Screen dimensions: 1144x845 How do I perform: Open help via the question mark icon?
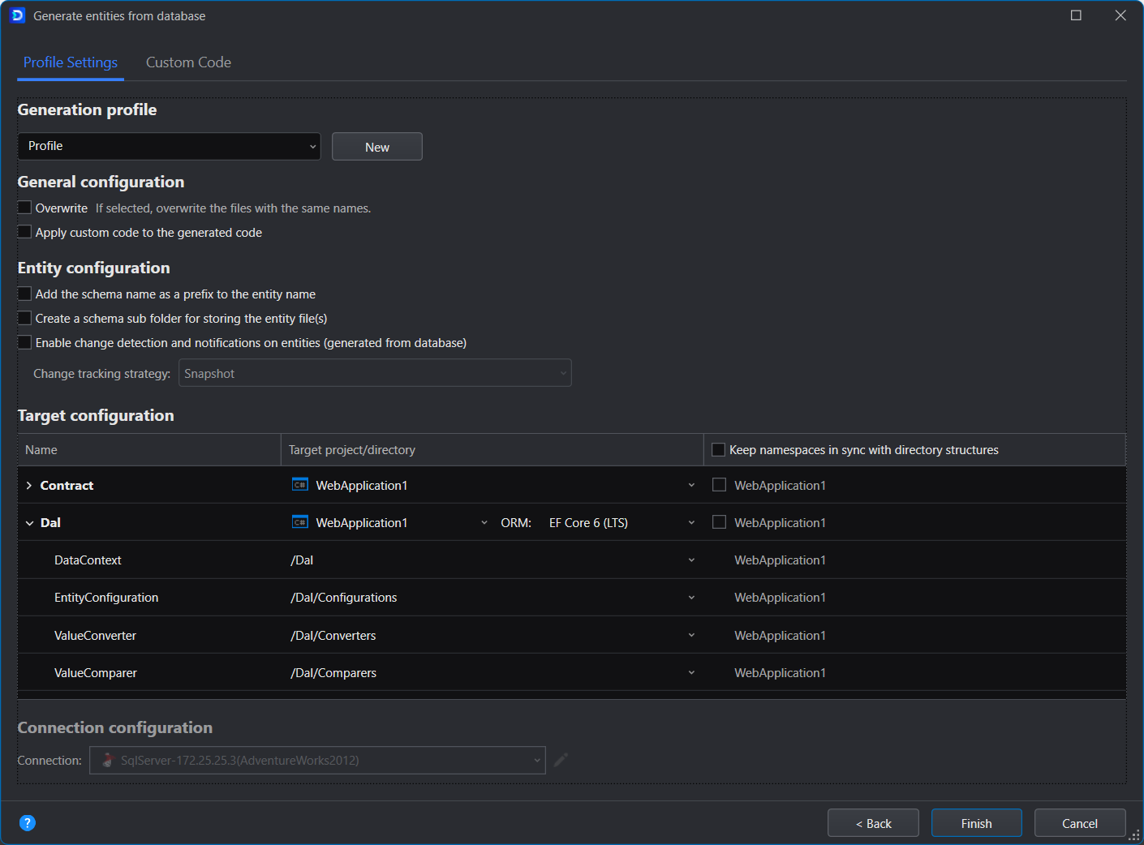27,822
